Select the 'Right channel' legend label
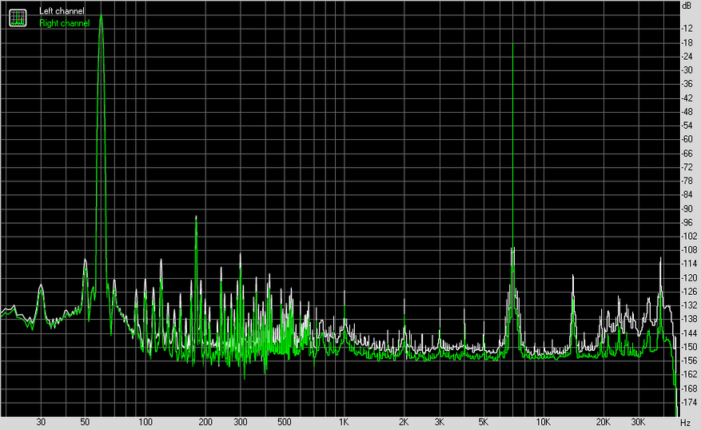 coord(65,23)
